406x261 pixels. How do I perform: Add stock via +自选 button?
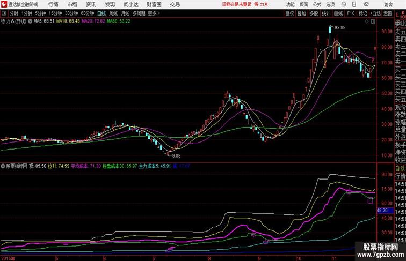pos(375,13)
